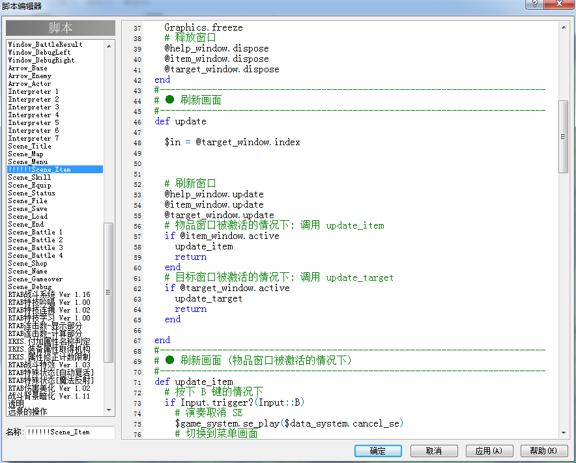Click the 名称 script name field
Viewport: 576px width, 463px height.
tap(70, 432)
